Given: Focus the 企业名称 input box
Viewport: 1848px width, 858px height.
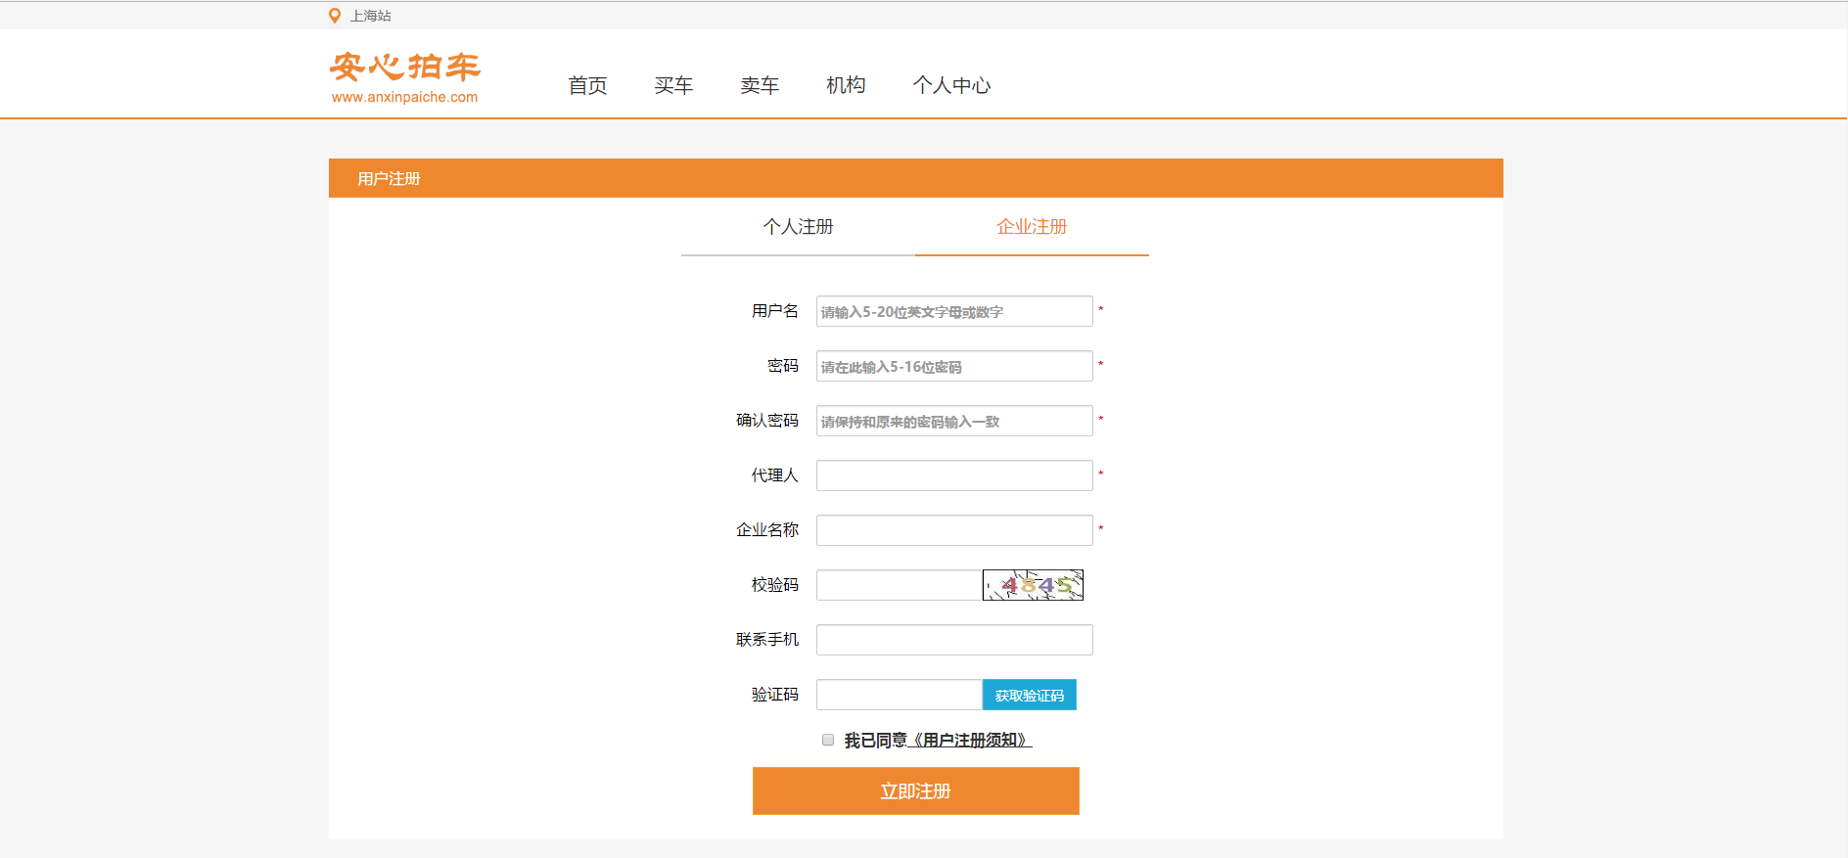Looking at the screenshot, I should (x=954, y=530).
